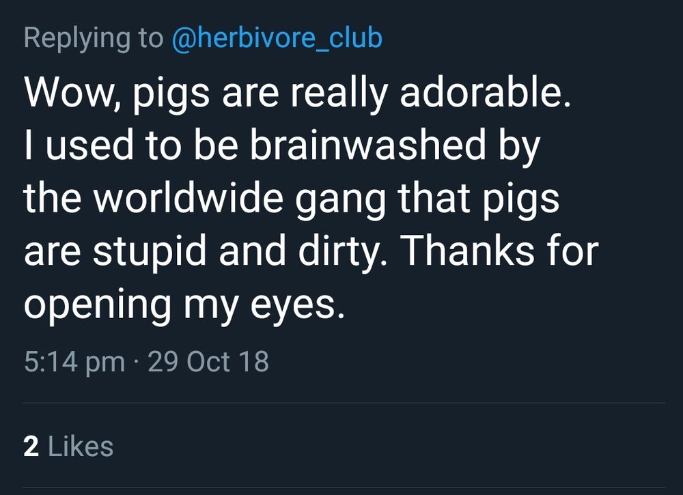Click the "5:14 pm" timestamp
Screen dimensions: 683x495
tap(74, 362)
